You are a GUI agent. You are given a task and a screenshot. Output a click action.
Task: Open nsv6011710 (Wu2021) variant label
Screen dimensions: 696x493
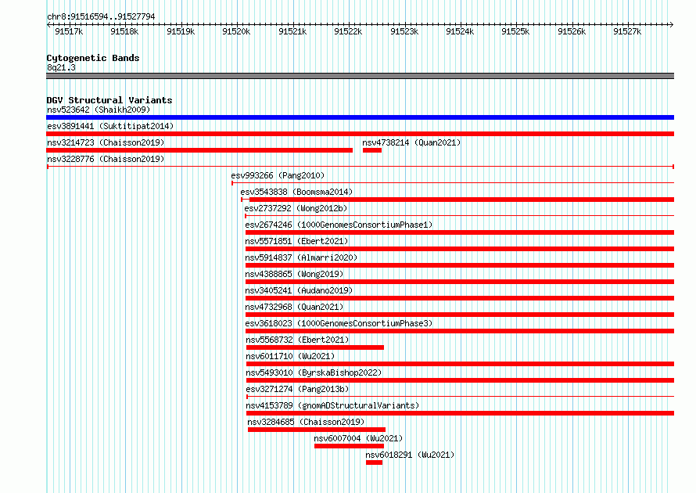click(x=290, y=356)
